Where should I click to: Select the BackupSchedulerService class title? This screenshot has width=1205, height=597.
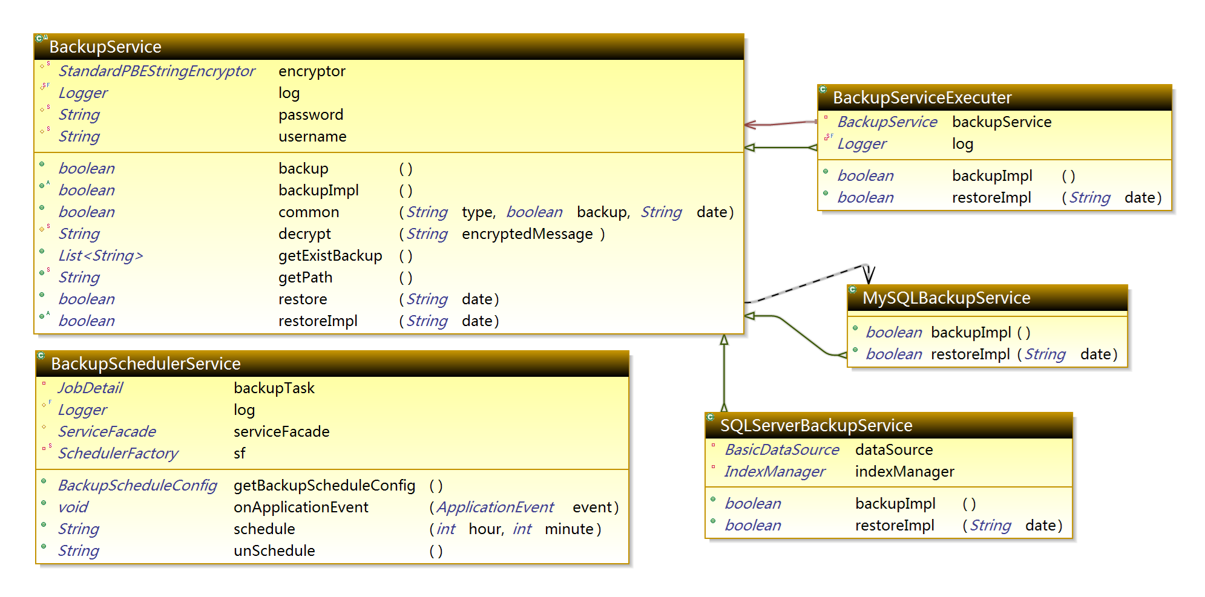tap(146, 364)
